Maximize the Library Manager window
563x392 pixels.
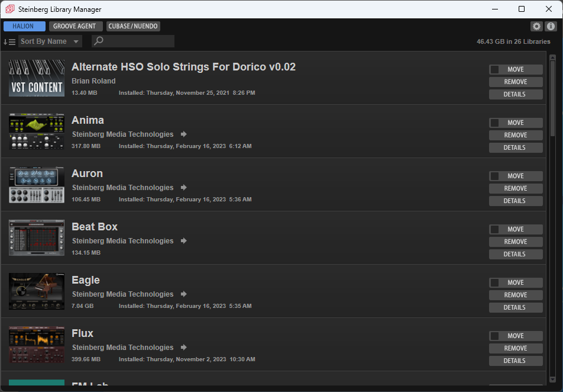point(522,9)
